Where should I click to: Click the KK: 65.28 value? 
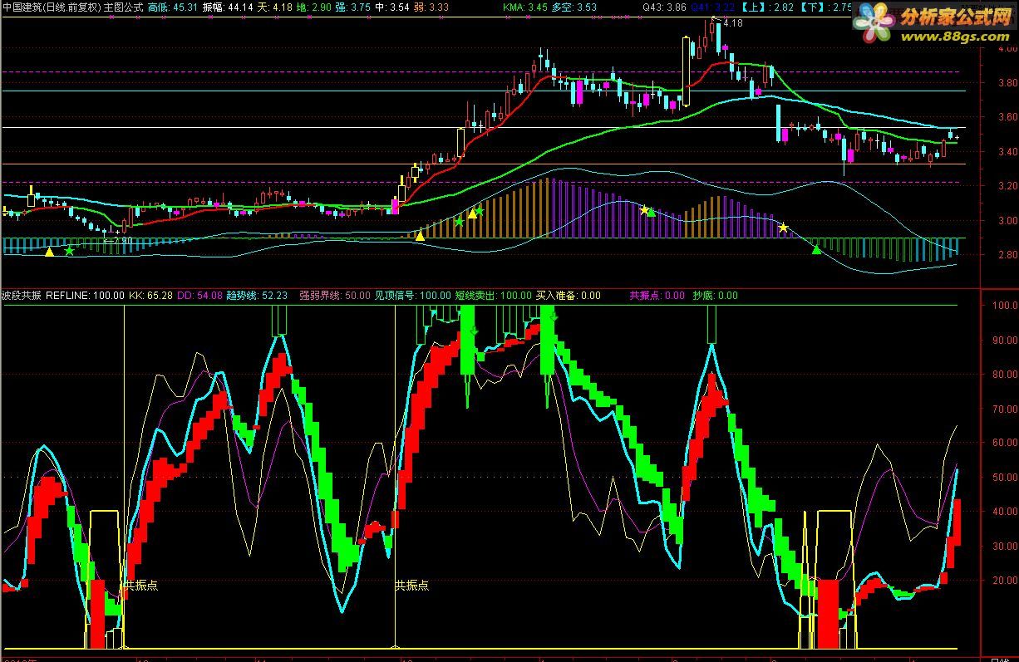pyautogui.click(x=150, y=295)
